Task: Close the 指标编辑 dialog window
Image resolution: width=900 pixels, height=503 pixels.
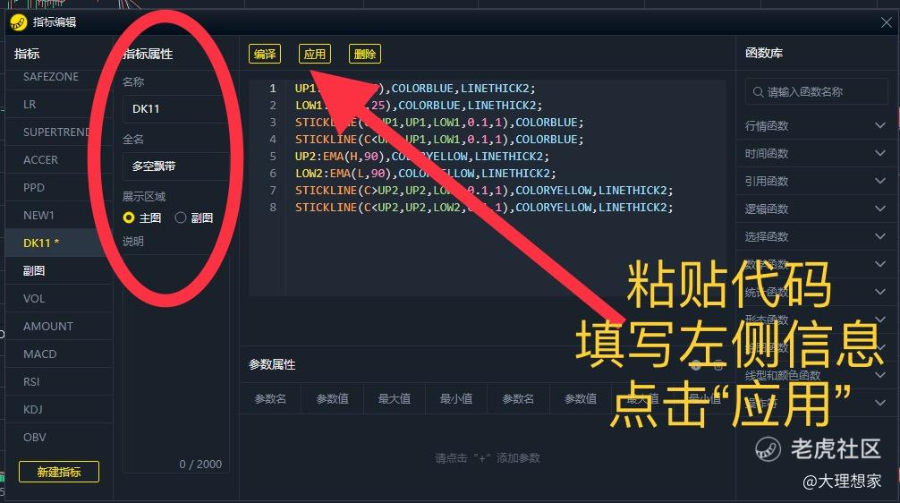Action: click(887, 22)
